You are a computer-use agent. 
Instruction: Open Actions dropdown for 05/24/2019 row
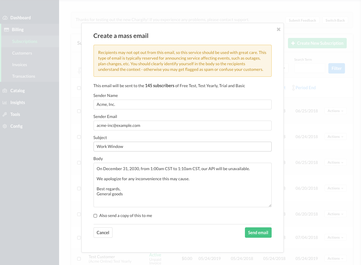[x=335, y=258]
